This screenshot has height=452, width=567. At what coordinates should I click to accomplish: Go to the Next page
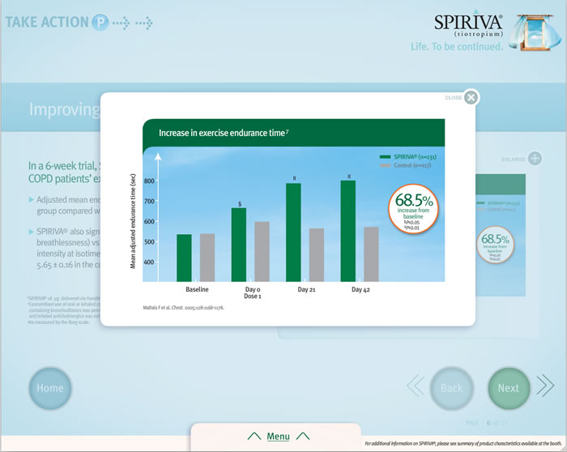tap(509, 388)
